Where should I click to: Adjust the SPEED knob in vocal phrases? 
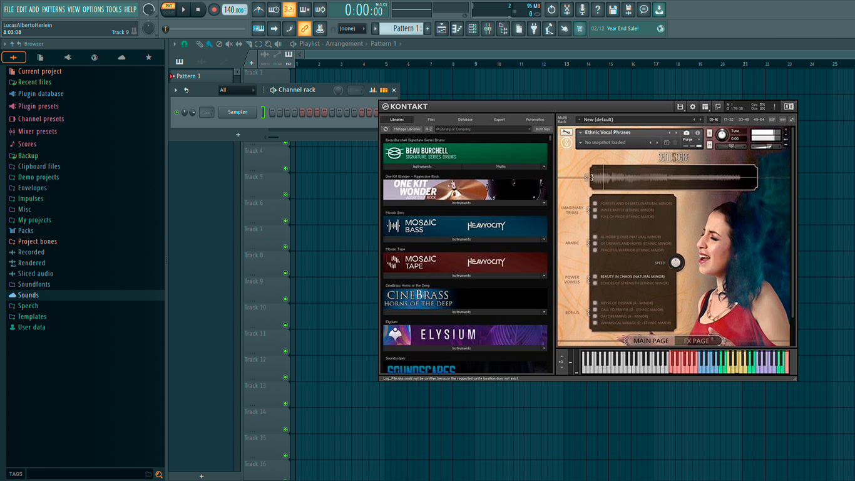(675, 262)
